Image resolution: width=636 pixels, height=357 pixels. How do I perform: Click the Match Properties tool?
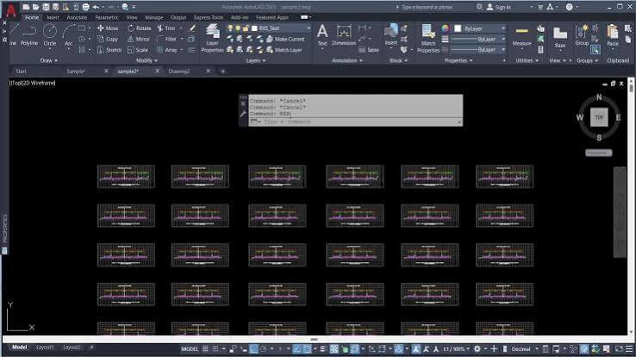[428, 38]
